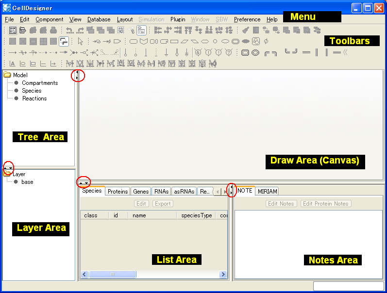Click the Align Bottom toolbar icon
Image resolution: width=387 pixels, height=293 pixels.
click(x=209, y=31)
